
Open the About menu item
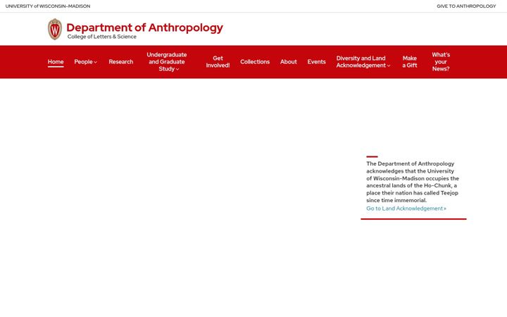pos(289,62)
